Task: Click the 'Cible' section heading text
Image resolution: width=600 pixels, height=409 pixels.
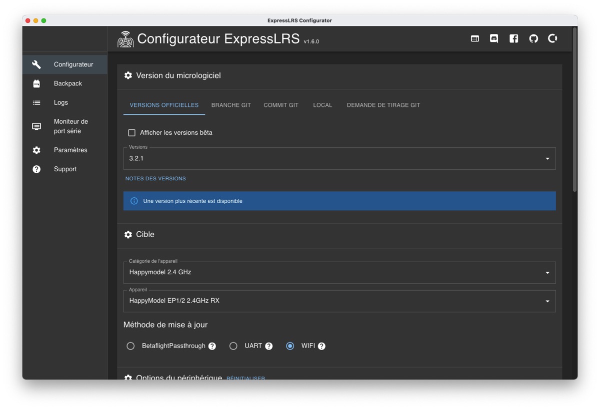Action: point(145,234)
